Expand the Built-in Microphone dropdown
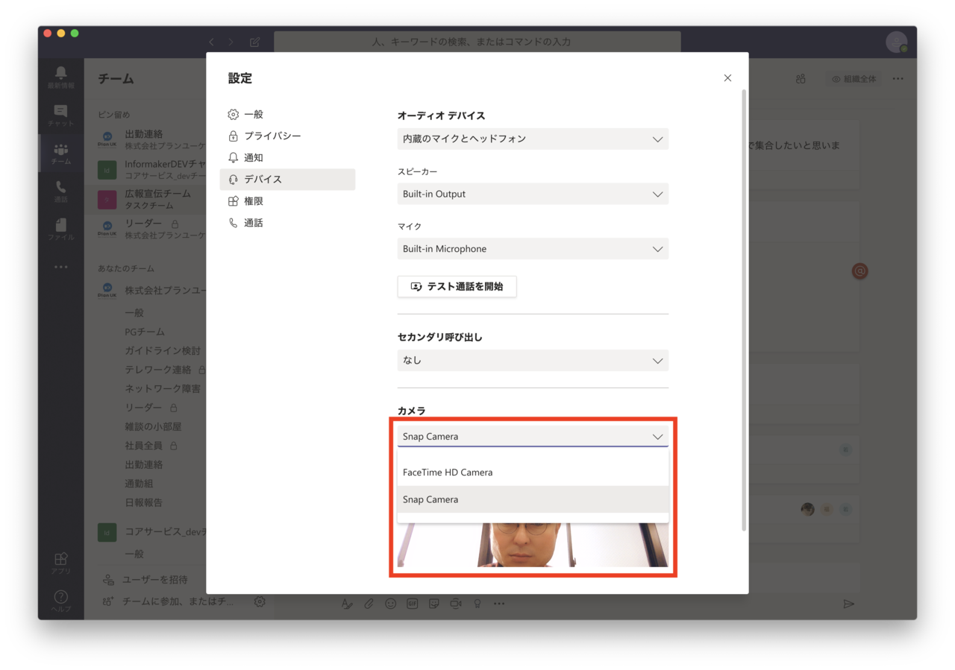The image size is (955, 670). (x=533, y=249)
